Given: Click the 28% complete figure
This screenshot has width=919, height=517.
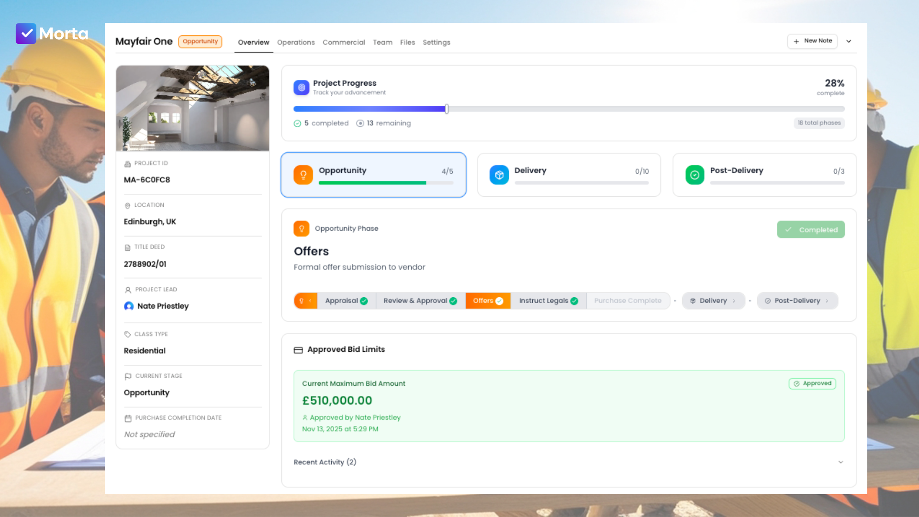Looking at the screenshot, I should pos(834,83).
